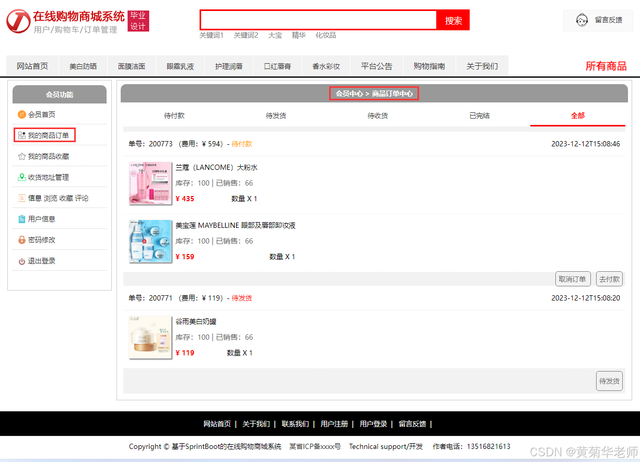Click footer link 用户注册
The width and height of the screenshot is (640, 462).
tap(334, 424)
